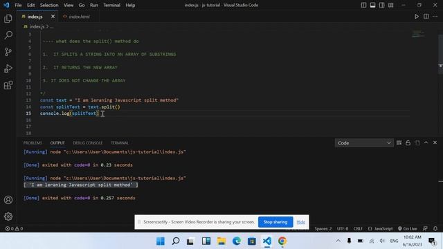The height and width of the screenshot is (249, 443).
Task: Open the Terminal menu
Action: click(111, 5)
